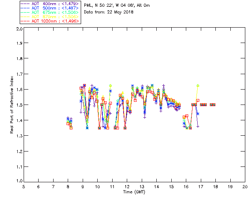Click the AOT 400nm purple legend entry
252x202 pixels.
point(50,4)
